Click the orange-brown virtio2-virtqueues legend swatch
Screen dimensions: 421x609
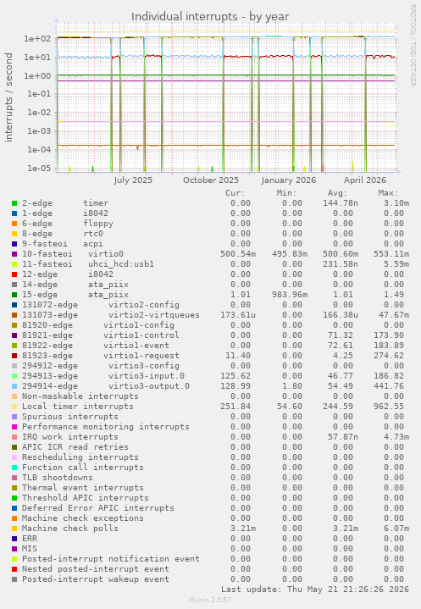click(14, 315)
